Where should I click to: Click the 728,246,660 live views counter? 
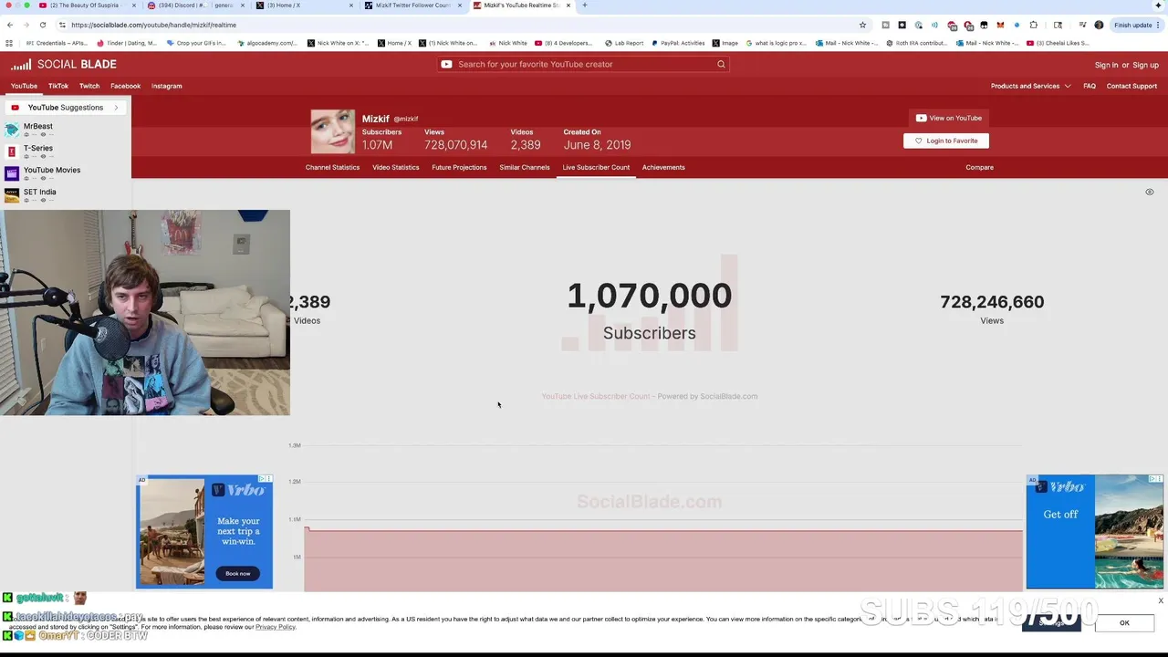coord(992,302)
